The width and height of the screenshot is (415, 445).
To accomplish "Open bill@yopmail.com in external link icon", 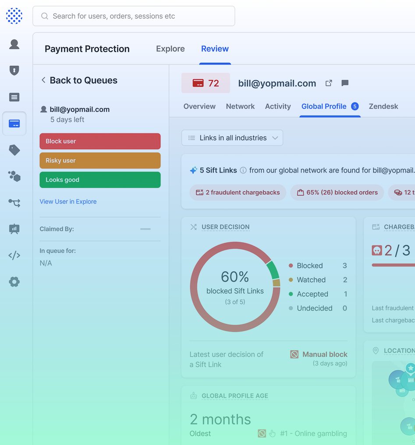I will coord(329,83).
